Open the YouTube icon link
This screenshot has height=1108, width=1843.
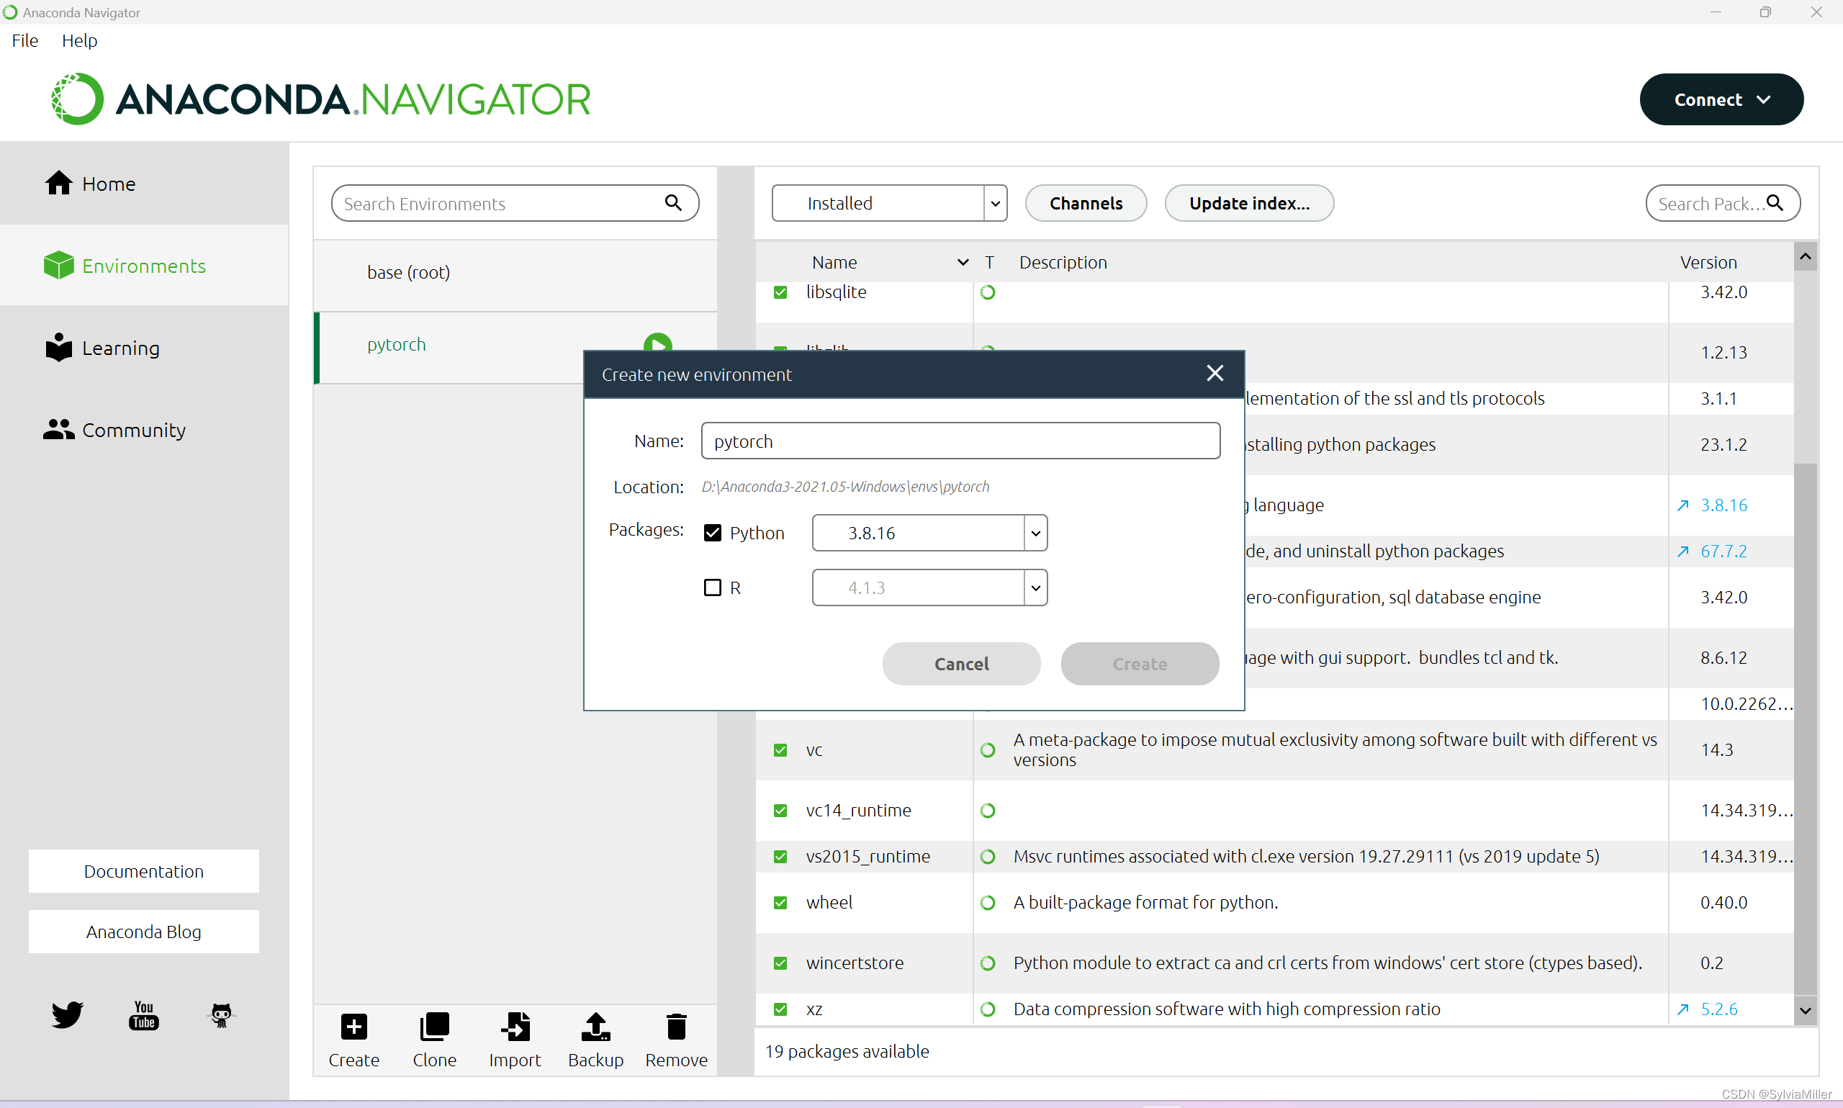144,1015
